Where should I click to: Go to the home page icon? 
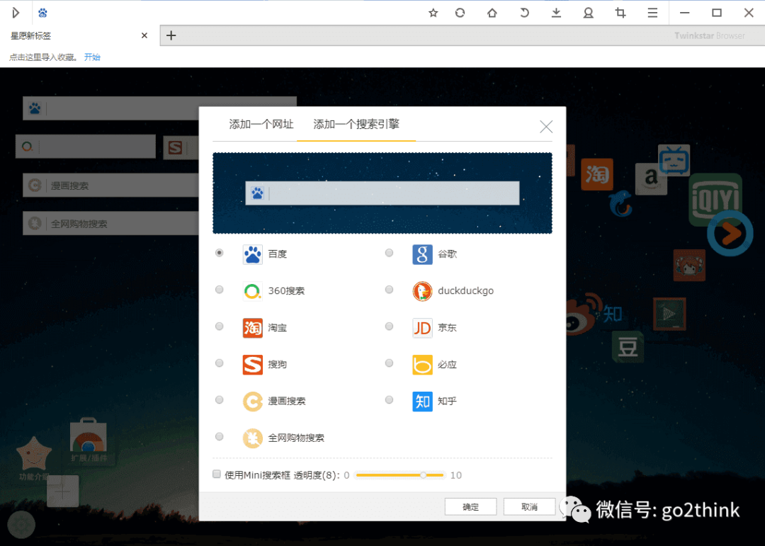492,13
